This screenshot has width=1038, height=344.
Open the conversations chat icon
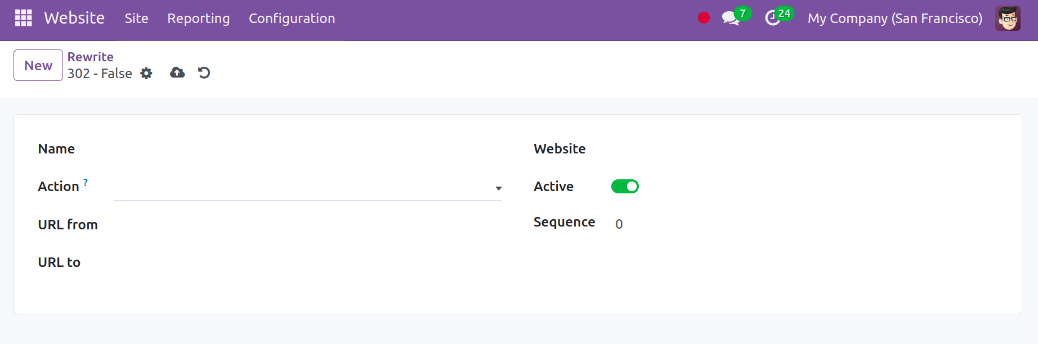tap(731, 18)
